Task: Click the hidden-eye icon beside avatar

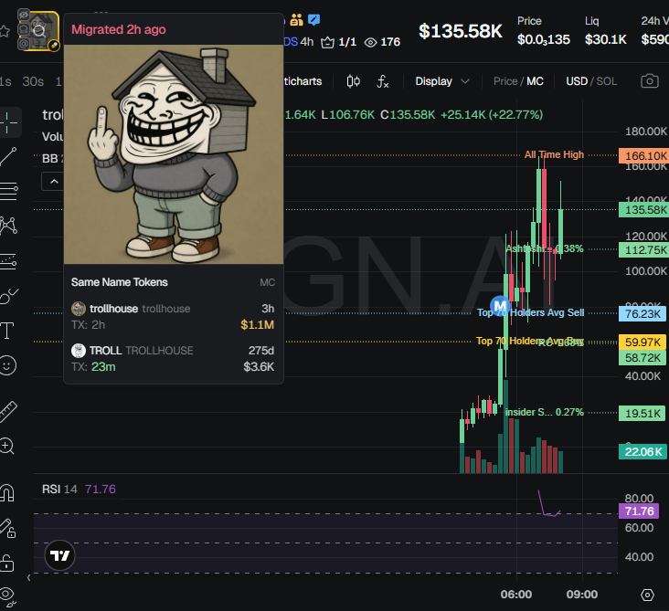Action: point(24,15)
